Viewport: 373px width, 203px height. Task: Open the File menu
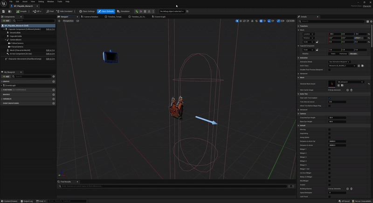coord(11,1)
